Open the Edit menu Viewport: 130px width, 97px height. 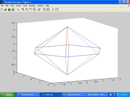(x=7, y=6)
